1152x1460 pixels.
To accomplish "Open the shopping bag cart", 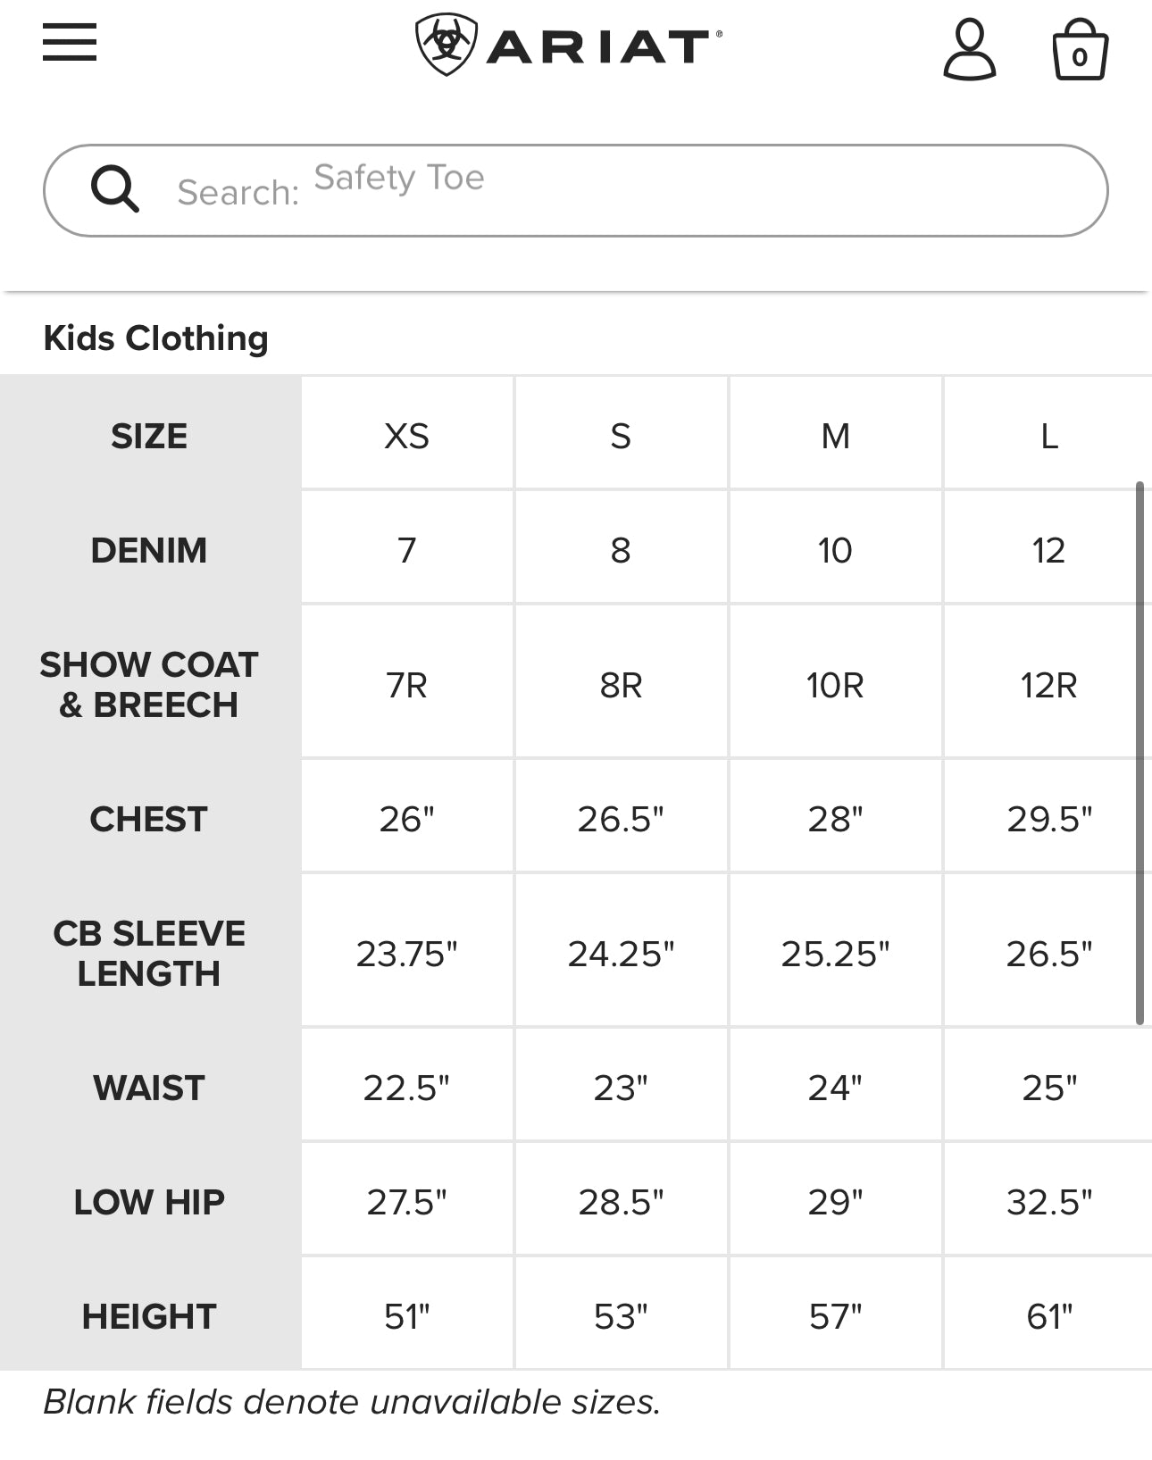I will pos(1080,52).
